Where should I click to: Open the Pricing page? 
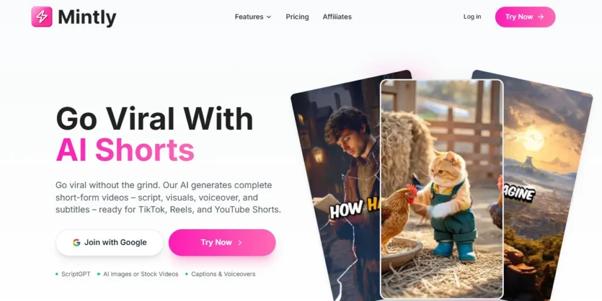tap(297, 17)
